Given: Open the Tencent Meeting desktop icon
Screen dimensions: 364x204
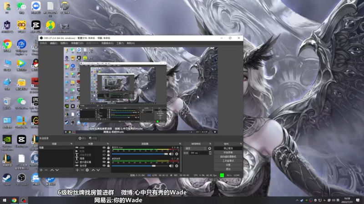Looking at the screenshot, I should pos(36,8).
